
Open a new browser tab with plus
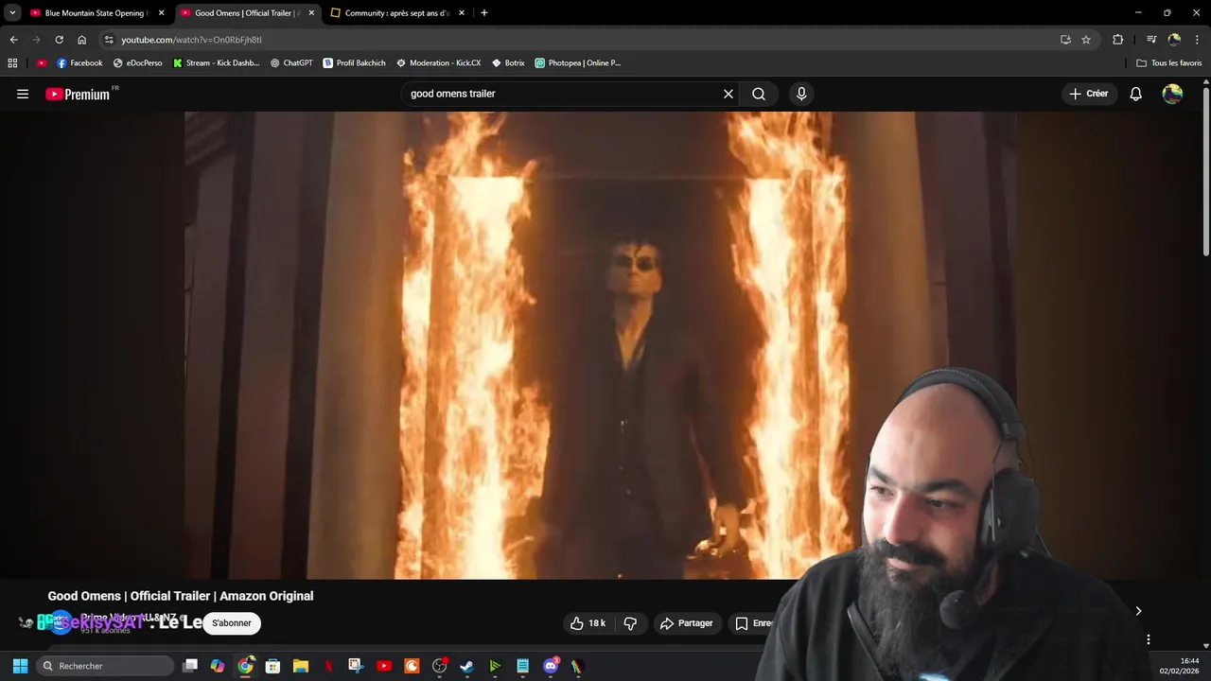click(484, 13)
